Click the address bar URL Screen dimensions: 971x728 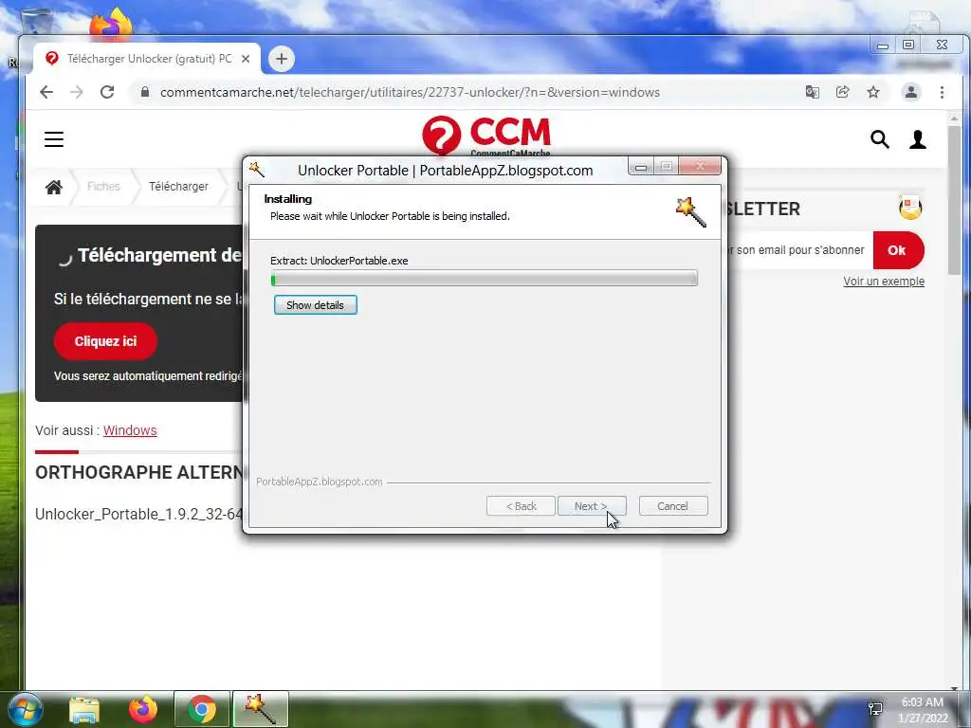pyautogui.click(x=410, y=92)
